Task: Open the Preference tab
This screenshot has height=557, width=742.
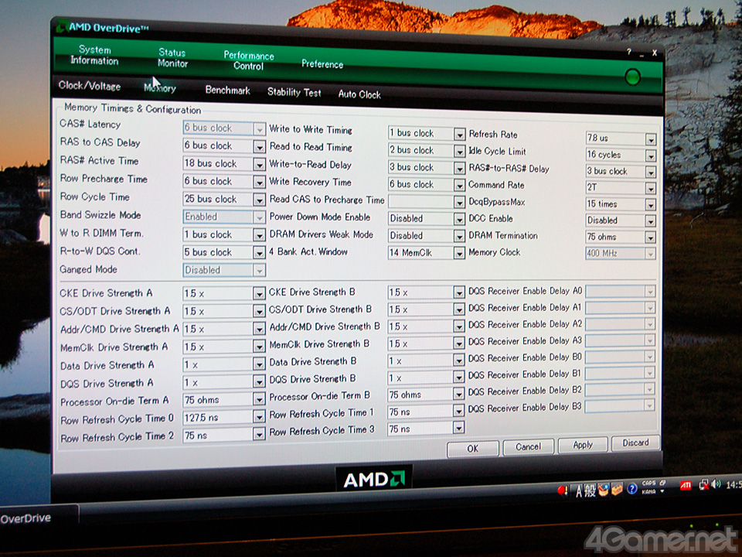Action: [x=322, y=64]
